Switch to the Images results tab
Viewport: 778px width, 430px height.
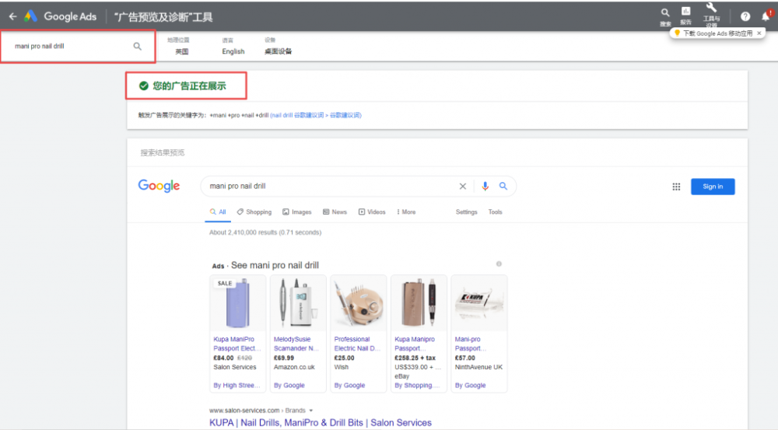(296, 212)
